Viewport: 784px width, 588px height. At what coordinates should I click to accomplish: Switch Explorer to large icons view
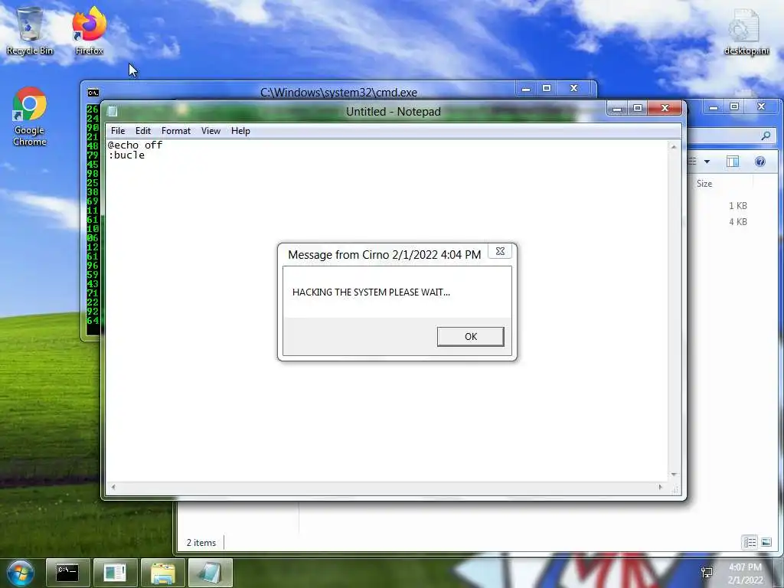(x=766, y=542)
